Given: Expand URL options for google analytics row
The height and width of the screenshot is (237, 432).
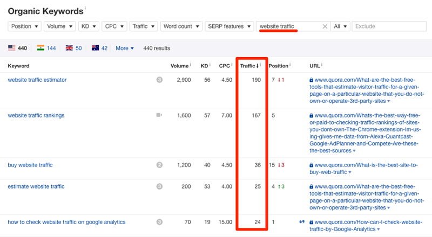Looking at the screenshot, I should [379, 229].
